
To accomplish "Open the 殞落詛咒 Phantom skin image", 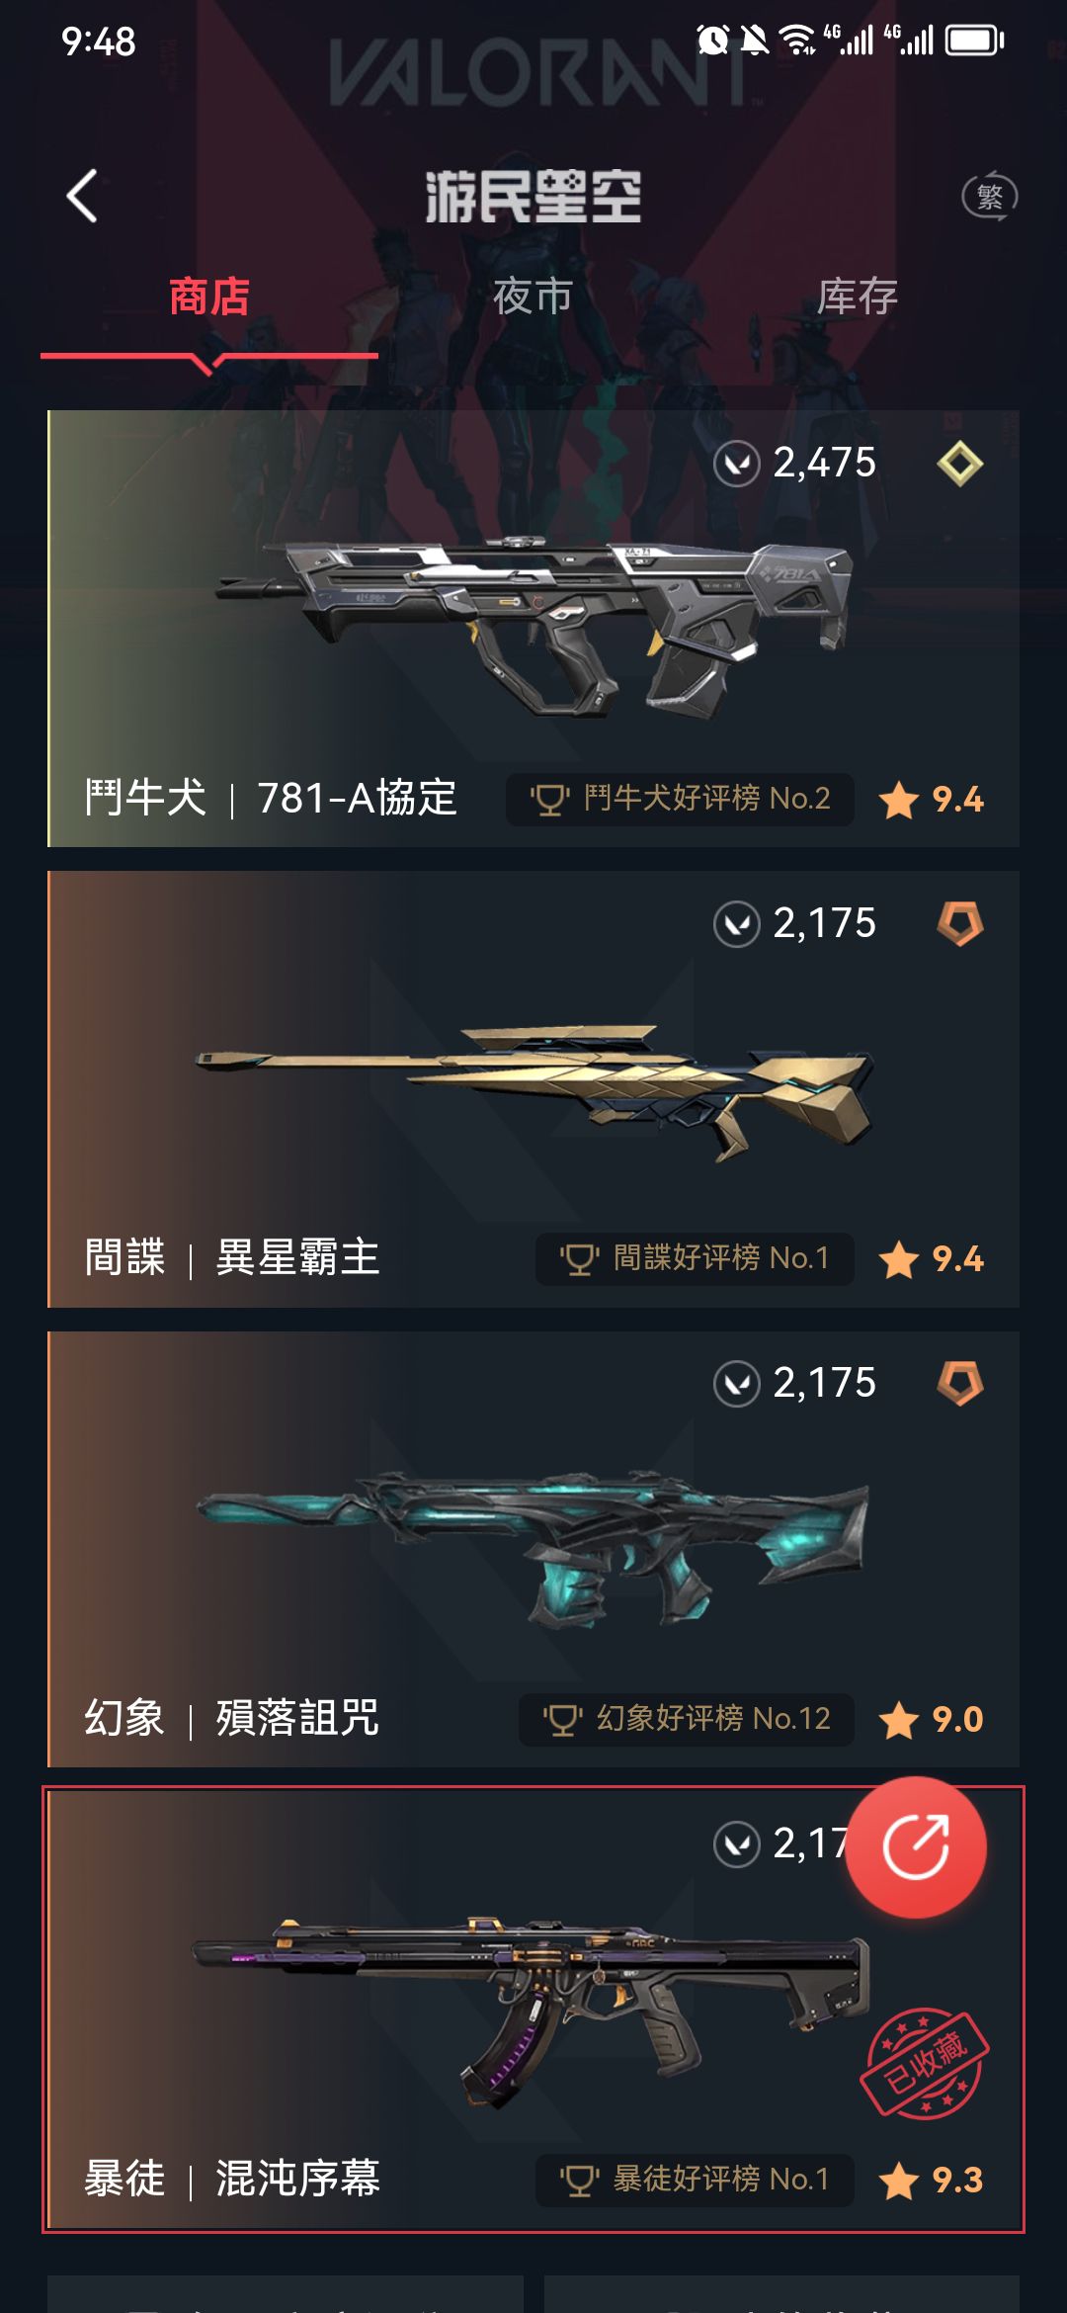I will (x=533, y=1547).
